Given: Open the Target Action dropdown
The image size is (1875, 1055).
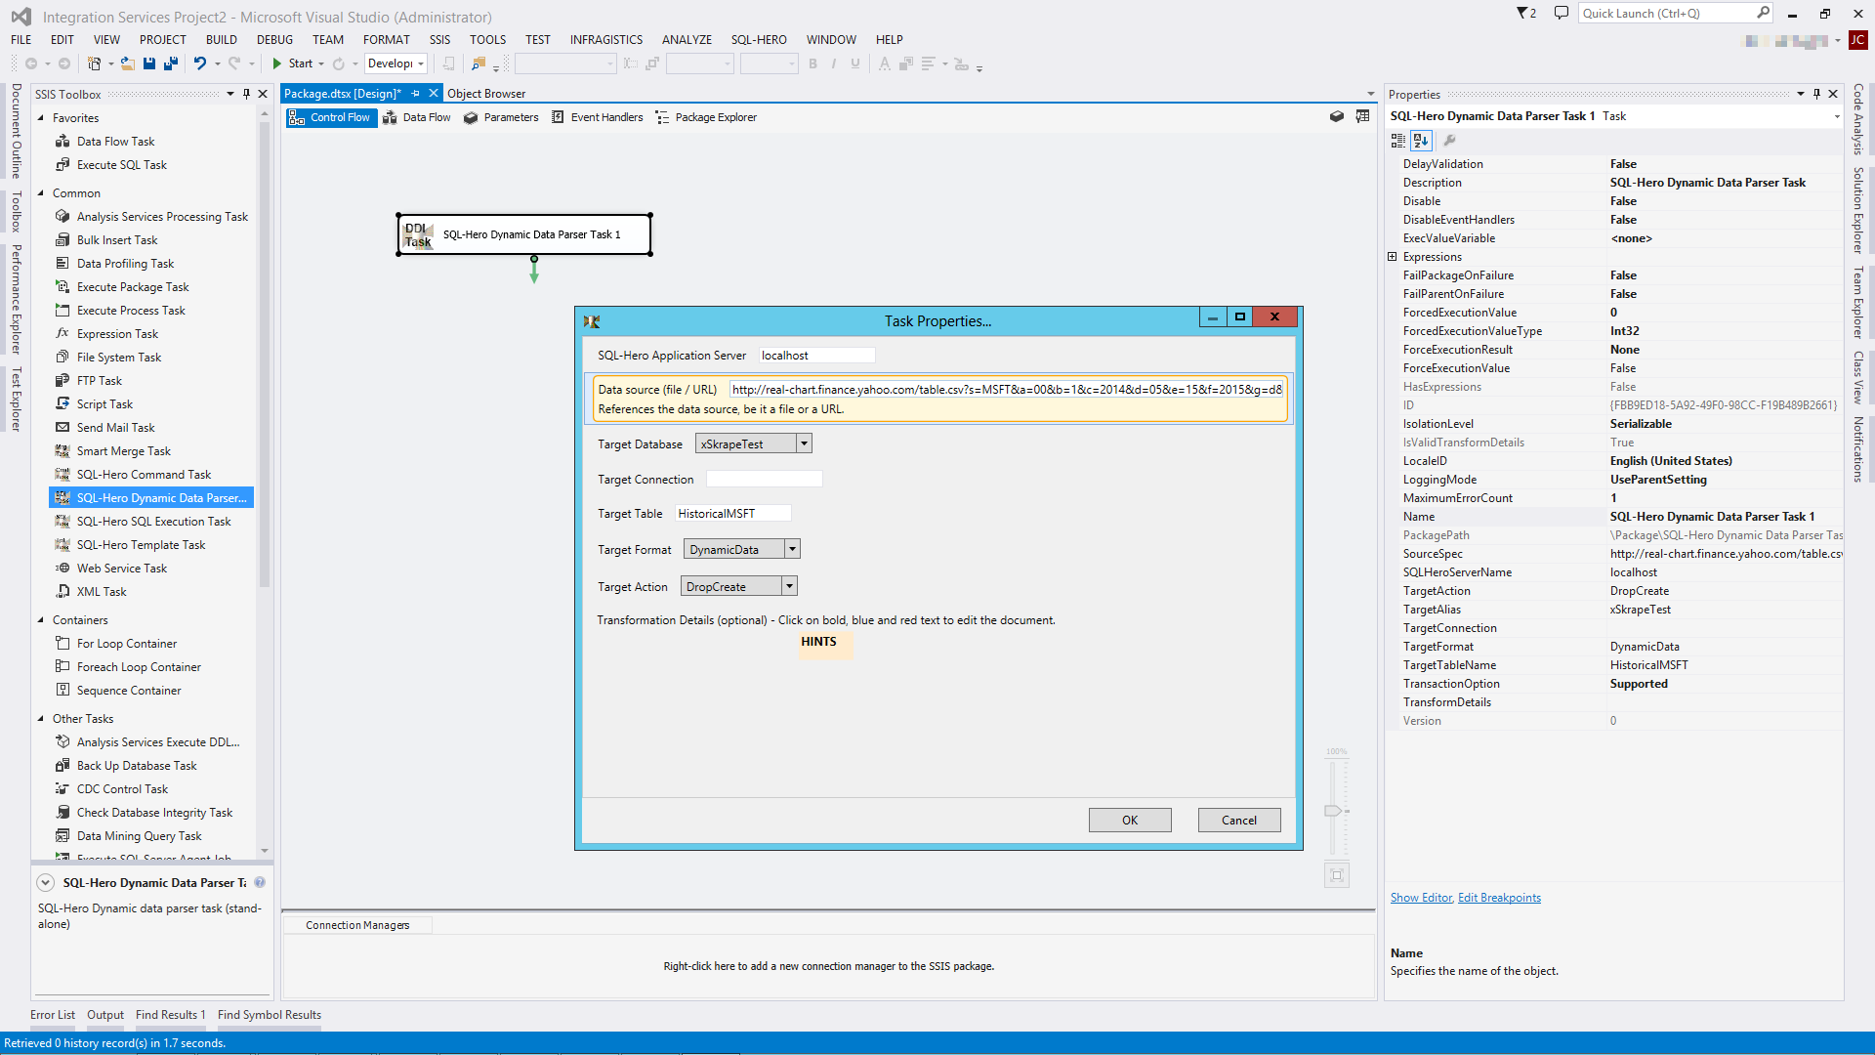Looking at the screenshot, I should click(x=789, y=586).
